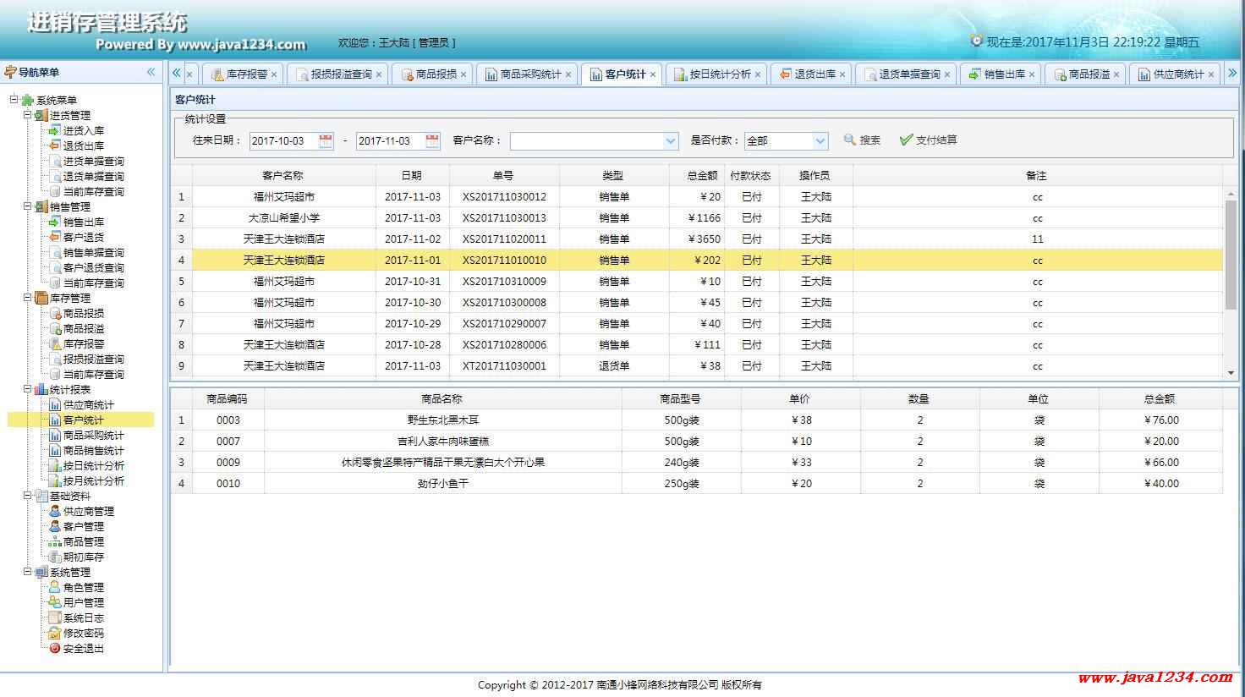Collapse navigation menu with double-arrow icon
1245x697 pixels.
point(151,72)
